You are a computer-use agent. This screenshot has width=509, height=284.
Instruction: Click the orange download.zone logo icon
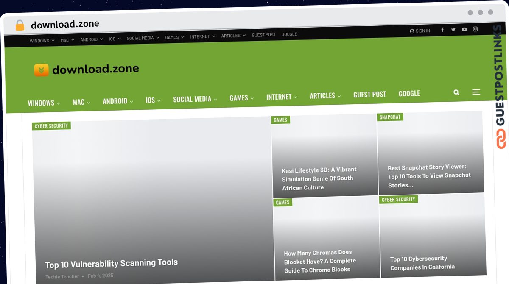(42, 70)
